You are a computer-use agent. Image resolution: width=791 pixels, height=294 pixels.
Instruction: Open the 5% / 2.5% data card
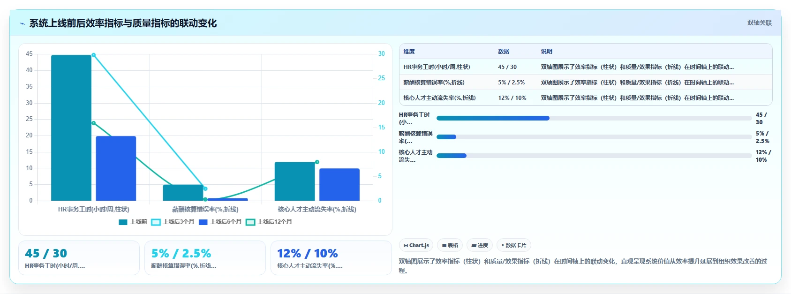pyautogui.click(x=205, y=258)
